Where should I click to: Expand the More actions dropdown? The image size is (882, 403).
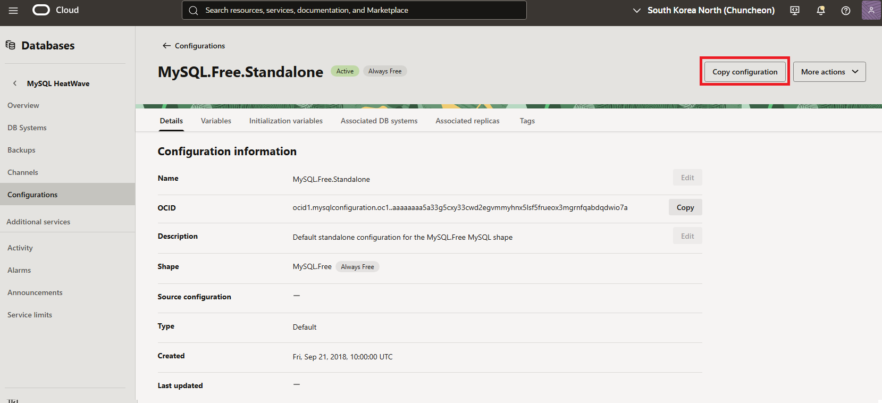pos(829,72)
